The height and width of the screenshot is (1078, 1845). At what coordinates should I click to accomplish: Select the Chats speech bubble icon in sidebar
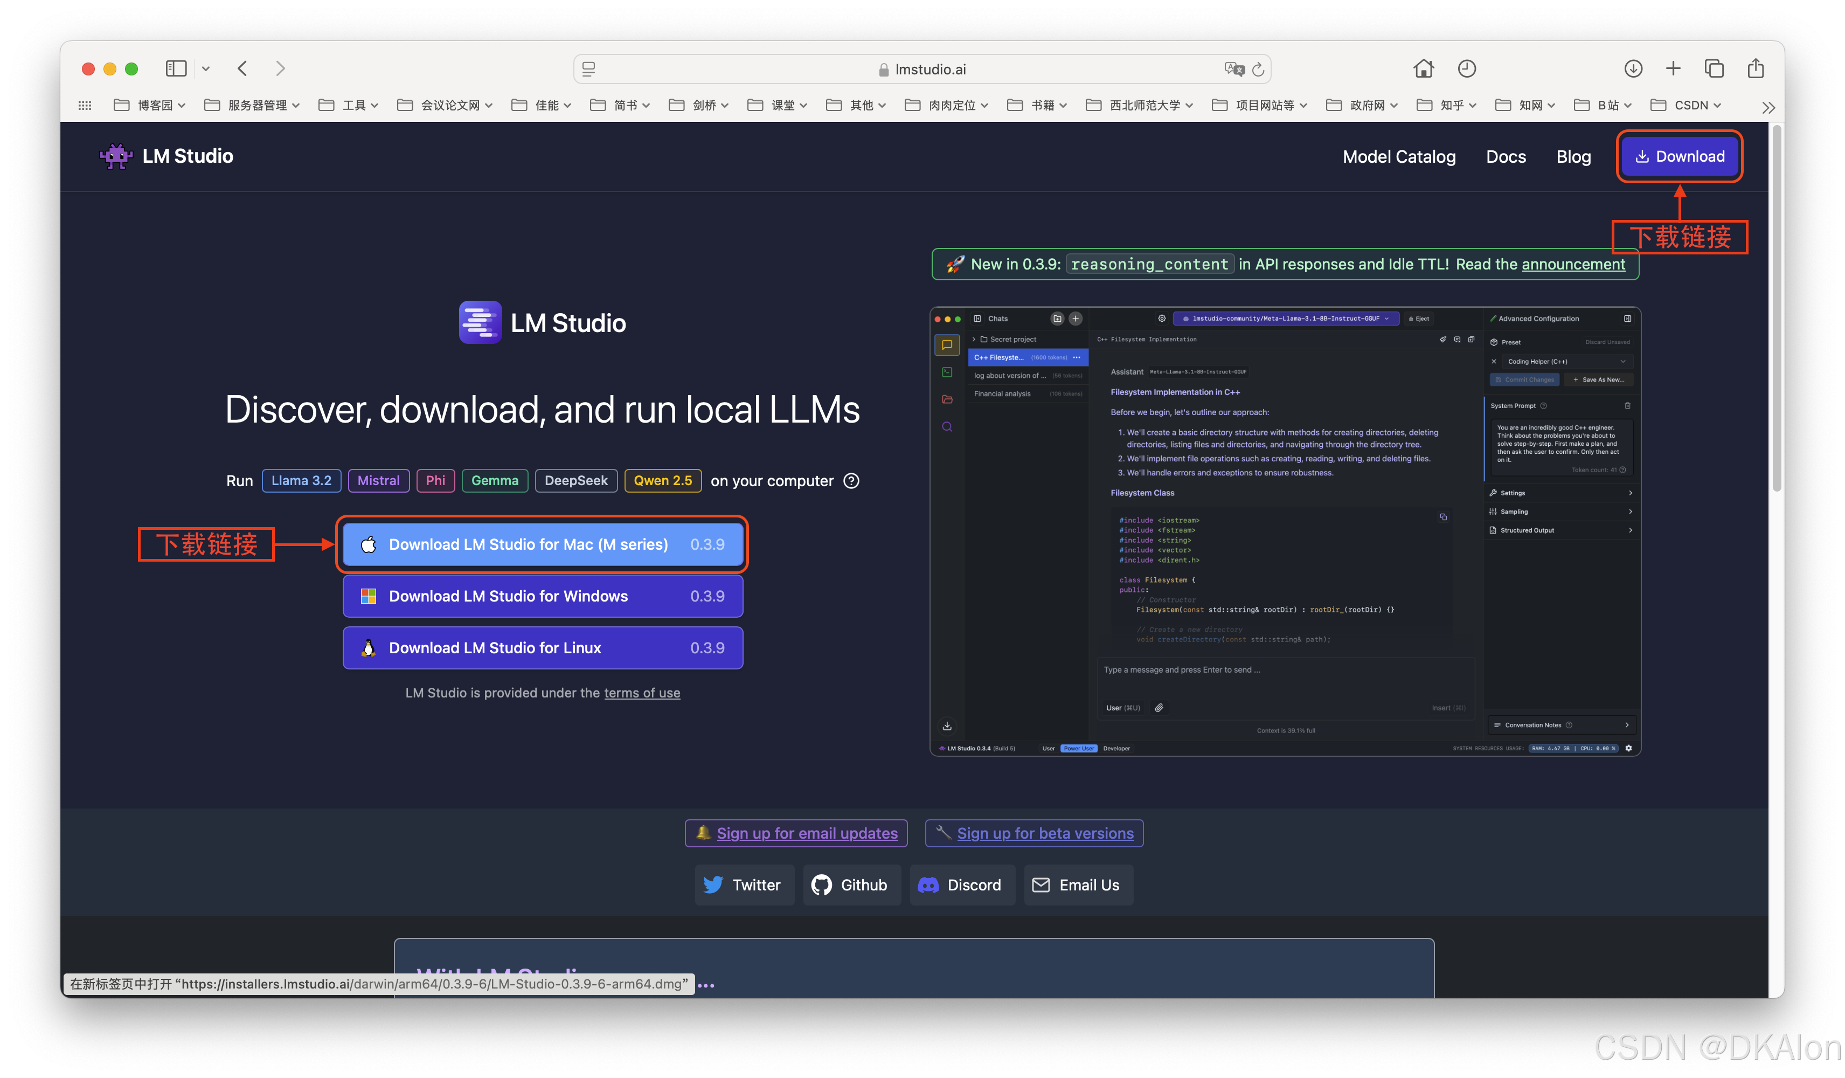tap(947, 345)
